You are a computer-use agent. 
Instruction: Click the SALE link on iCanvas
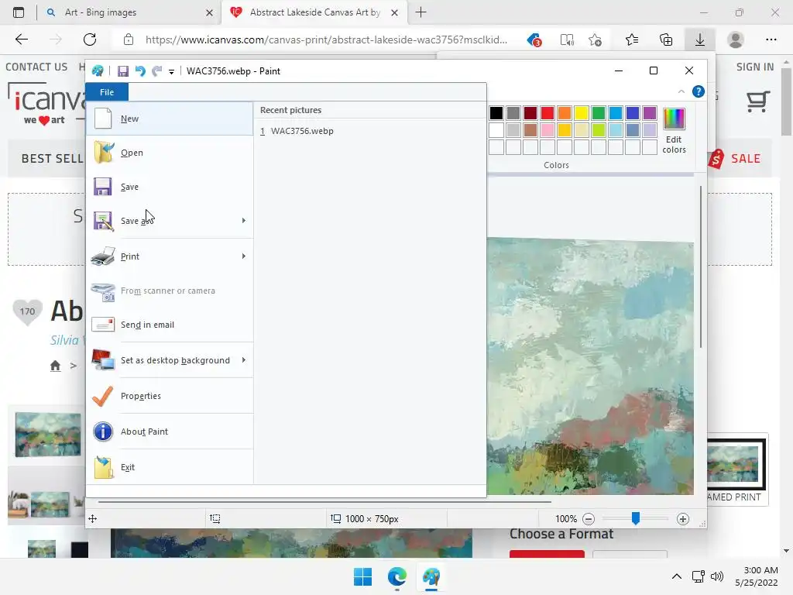(746, 159)
